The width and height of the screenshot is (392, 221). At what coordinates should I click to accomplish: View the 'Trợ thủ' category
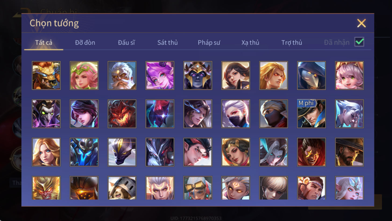pyautogui.click(x=292, y=43)
